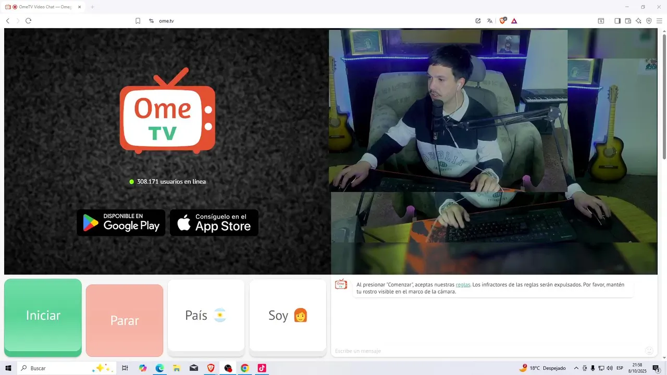Click the share page icon in address bar

478,21
